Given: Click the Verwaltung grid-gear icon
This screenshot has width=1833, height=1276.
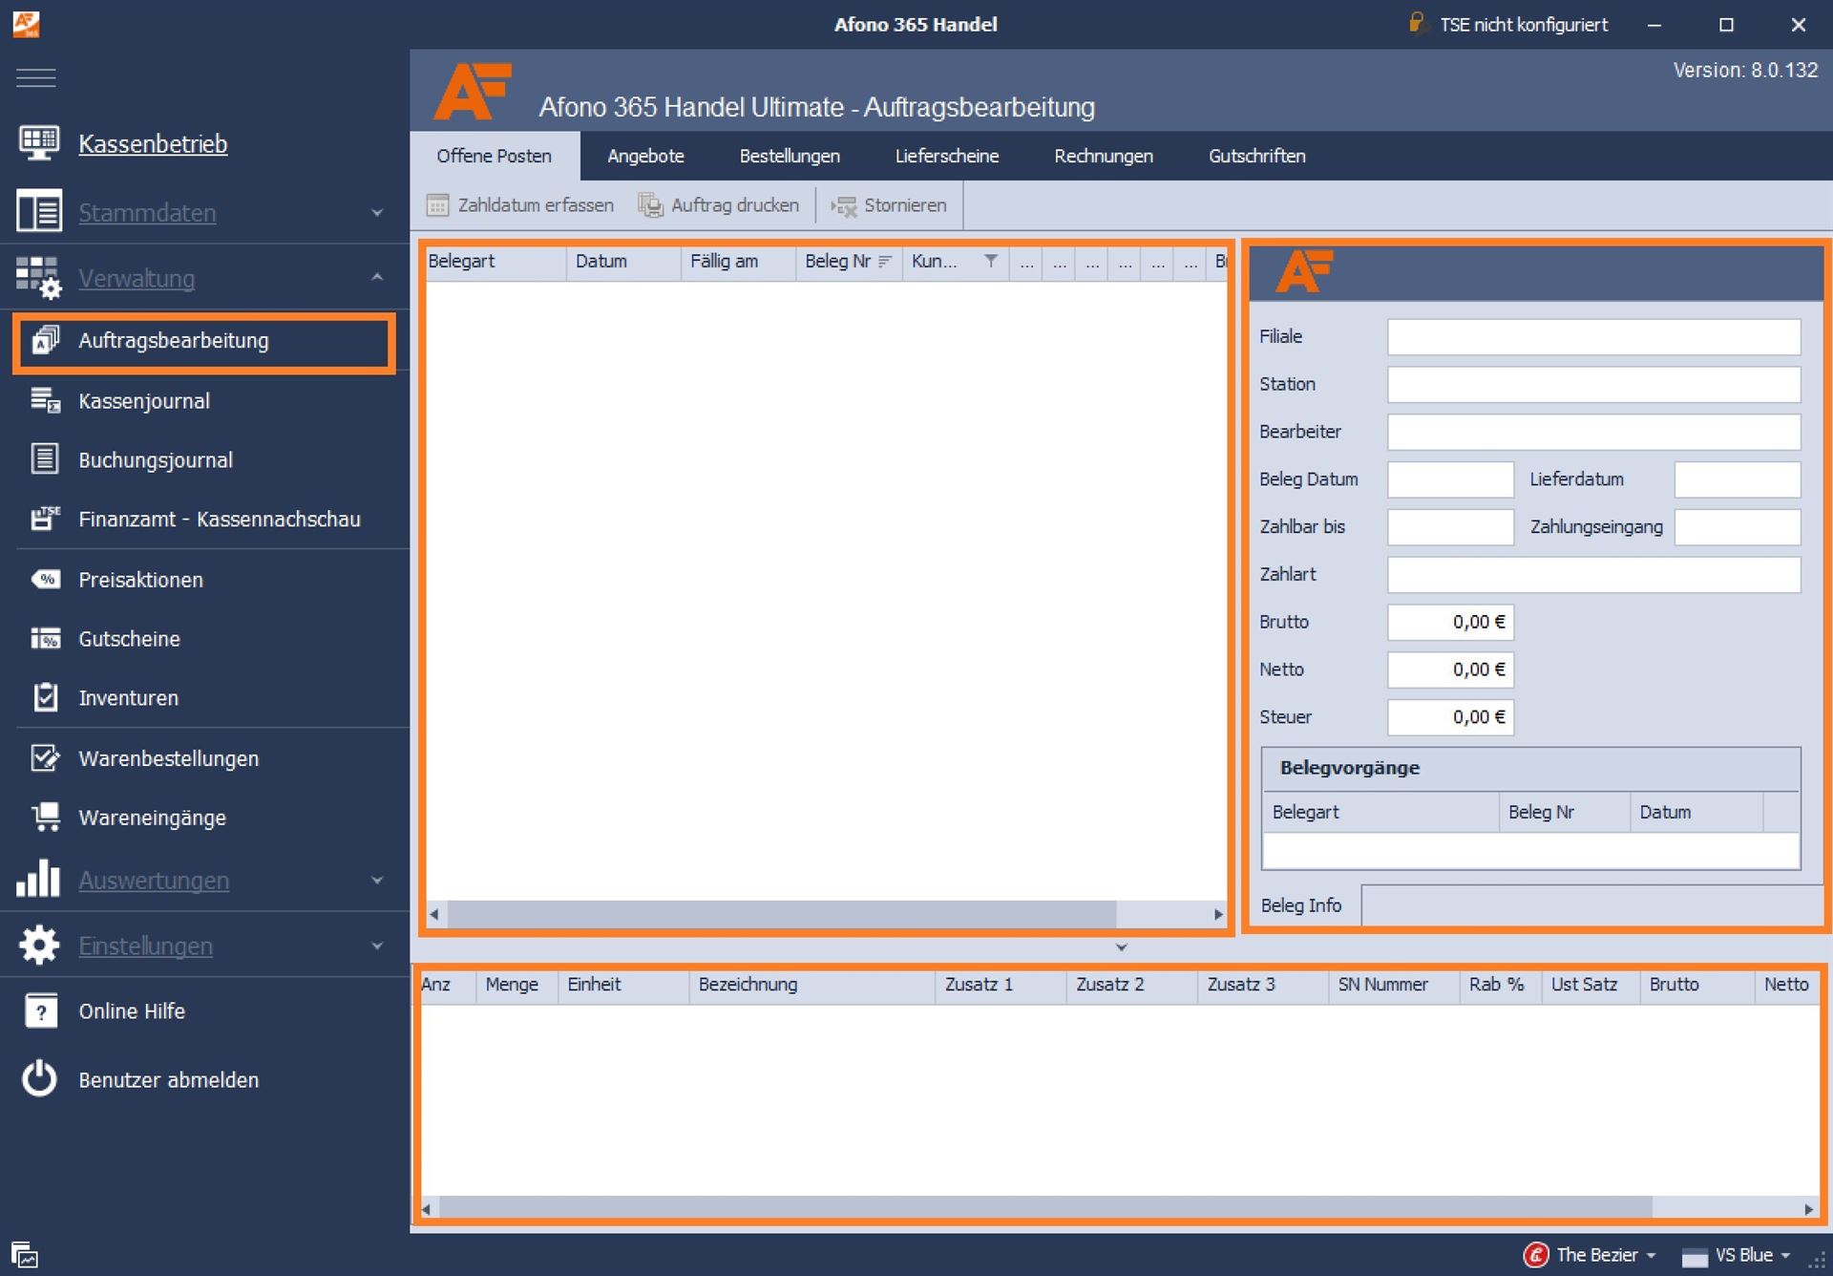Looking at the screenshot, I should click(x=38, y=278).
